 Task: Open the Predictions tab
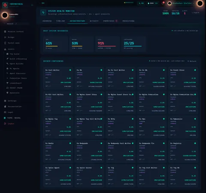pos(128,21)
